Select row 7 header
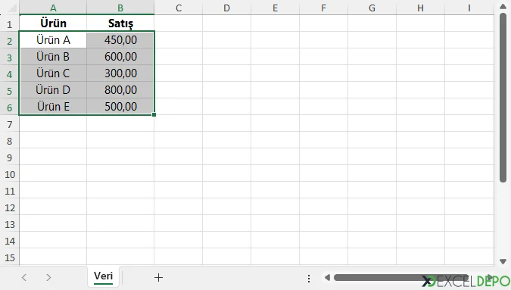The height and width of the screenshot is (290, 511). 9,124
